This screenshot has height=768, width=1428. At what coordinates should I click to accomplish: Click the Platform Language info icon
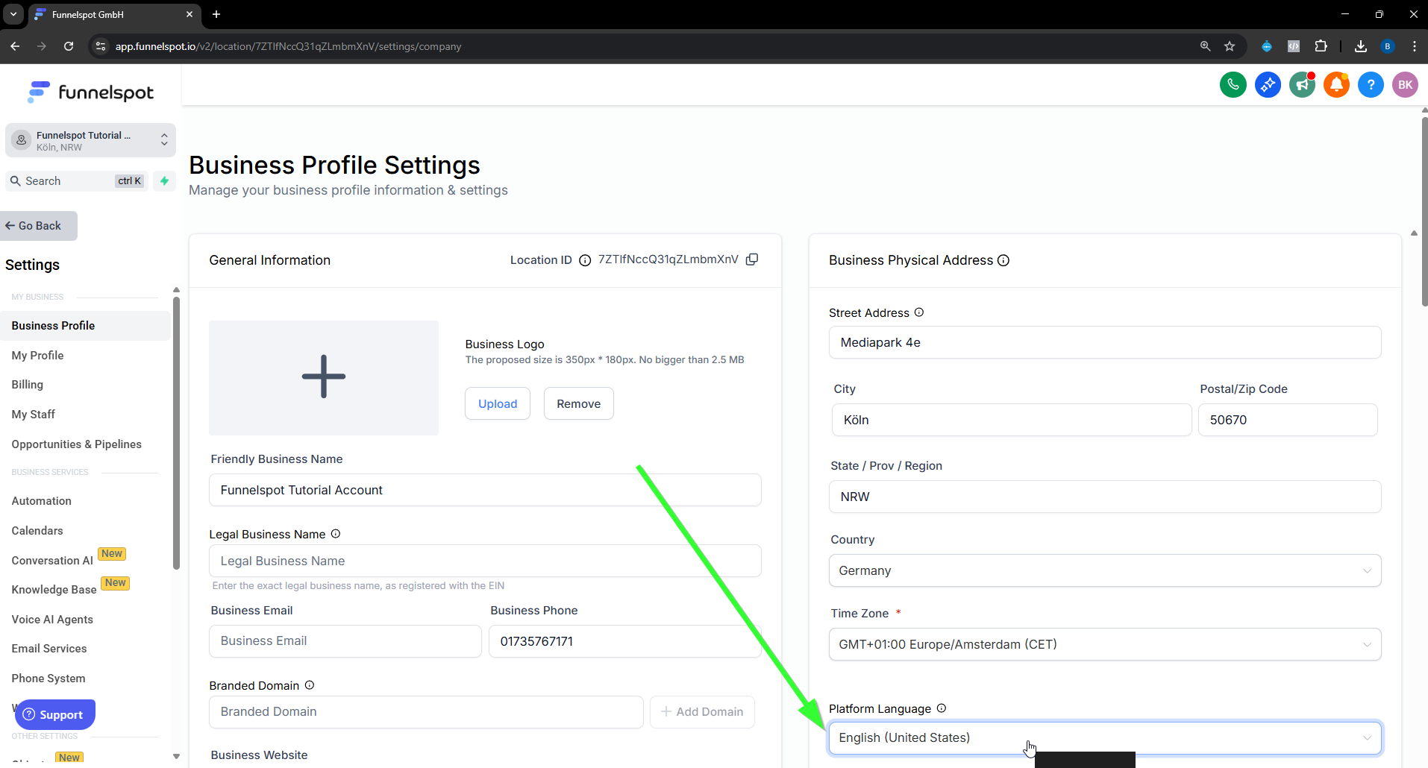tap(942, 708)
